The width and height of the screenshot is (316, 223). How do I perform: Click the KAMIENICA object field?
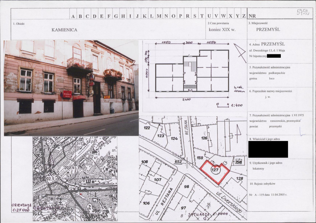click(x=64, y=30)
